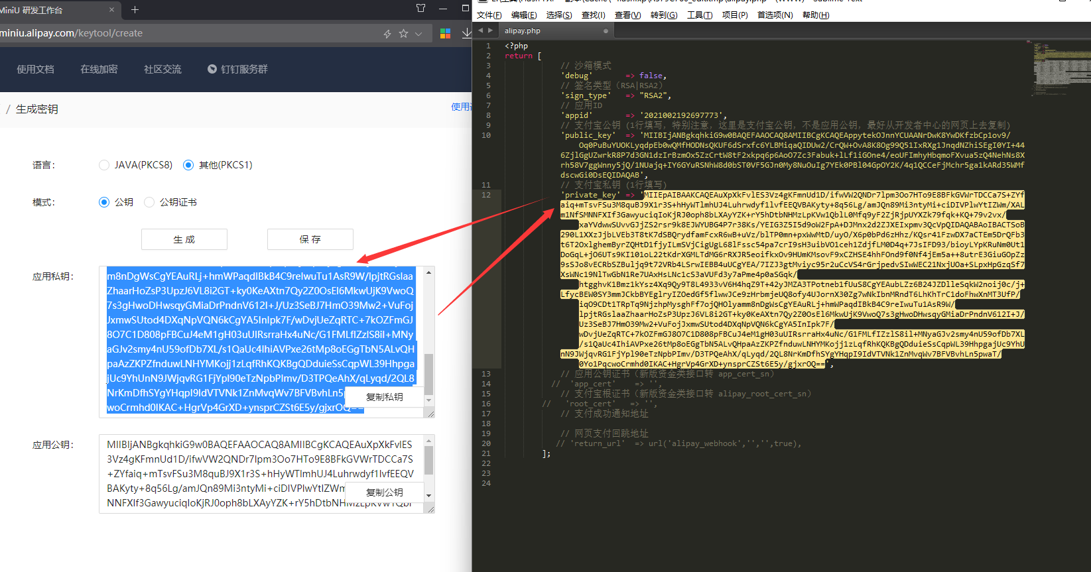This screenshot has height=572, width=1091.
Task: Click the private key textarea resize grip
Action: tap(430, 413)
